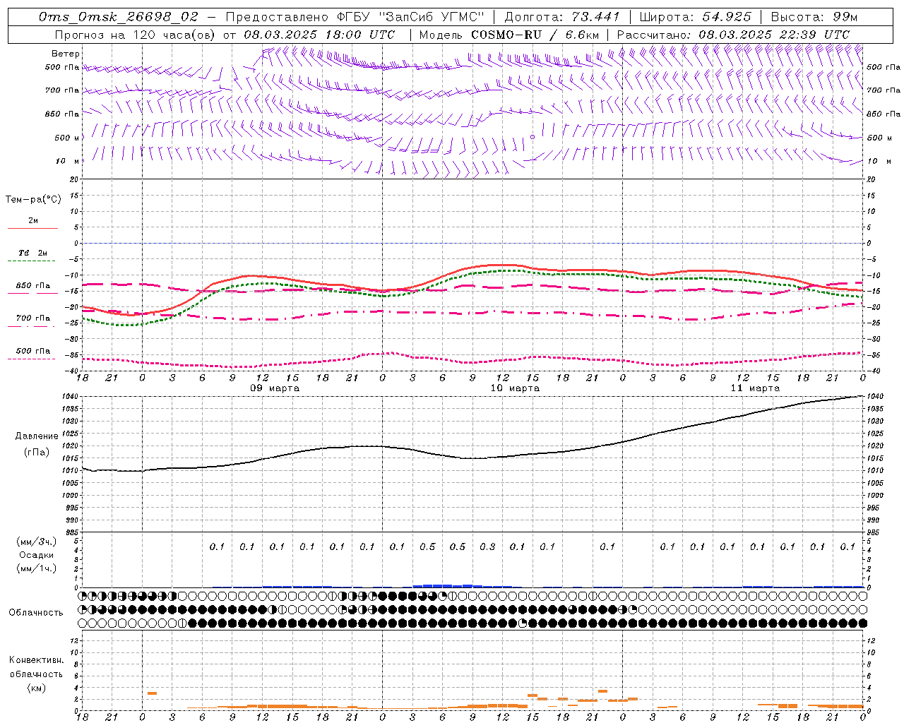Click the station title Oms_Omsk_26698_02
The image size is (904, 723).
click(x=119, y=17)
